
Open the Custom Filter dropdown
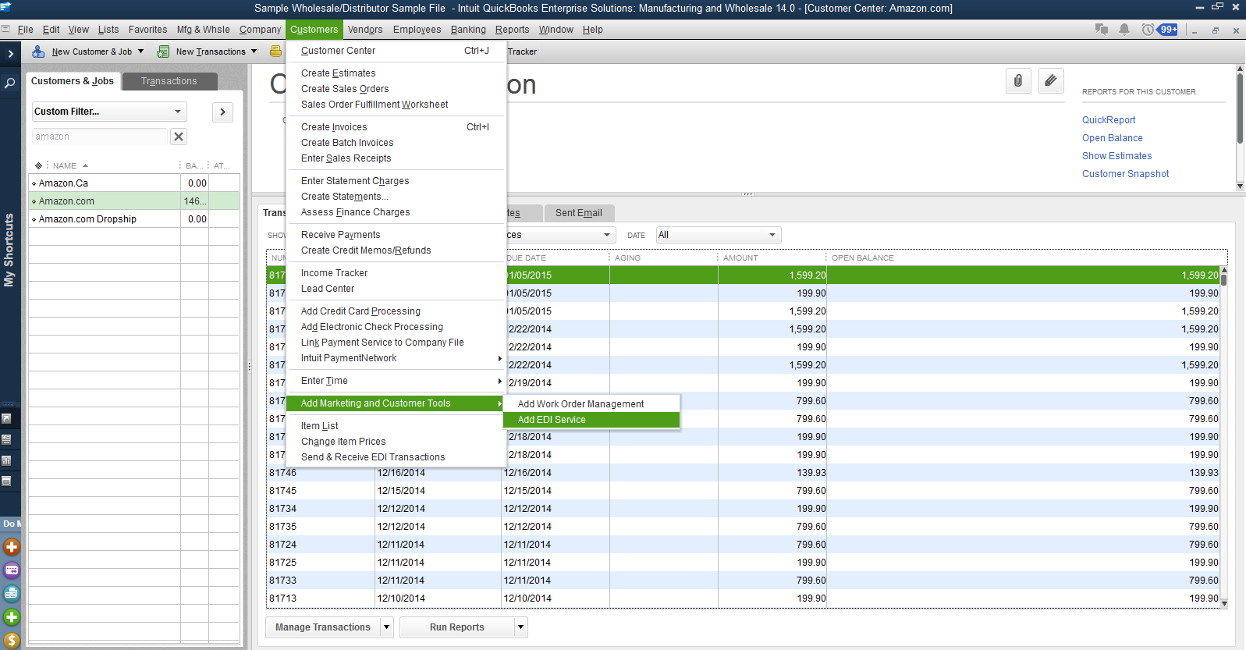pos(108,112)
